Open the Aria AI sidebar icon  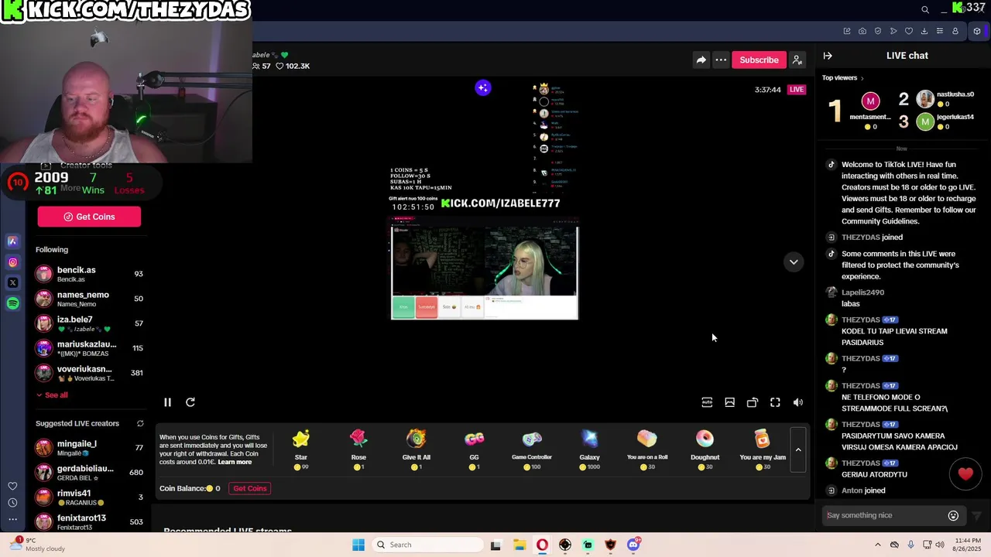pos(12,241)
